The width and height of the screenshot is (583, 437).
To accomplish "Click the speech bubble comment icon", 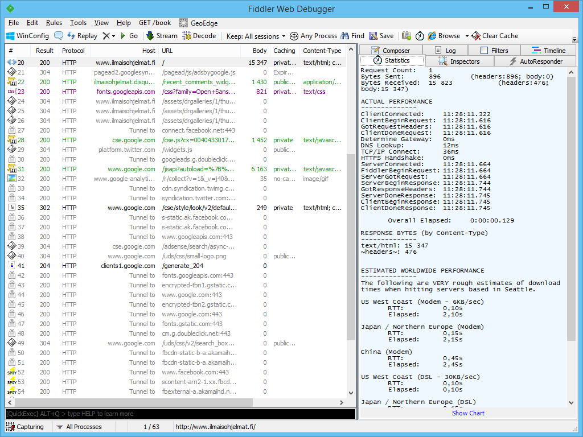I will click(59, 36).
